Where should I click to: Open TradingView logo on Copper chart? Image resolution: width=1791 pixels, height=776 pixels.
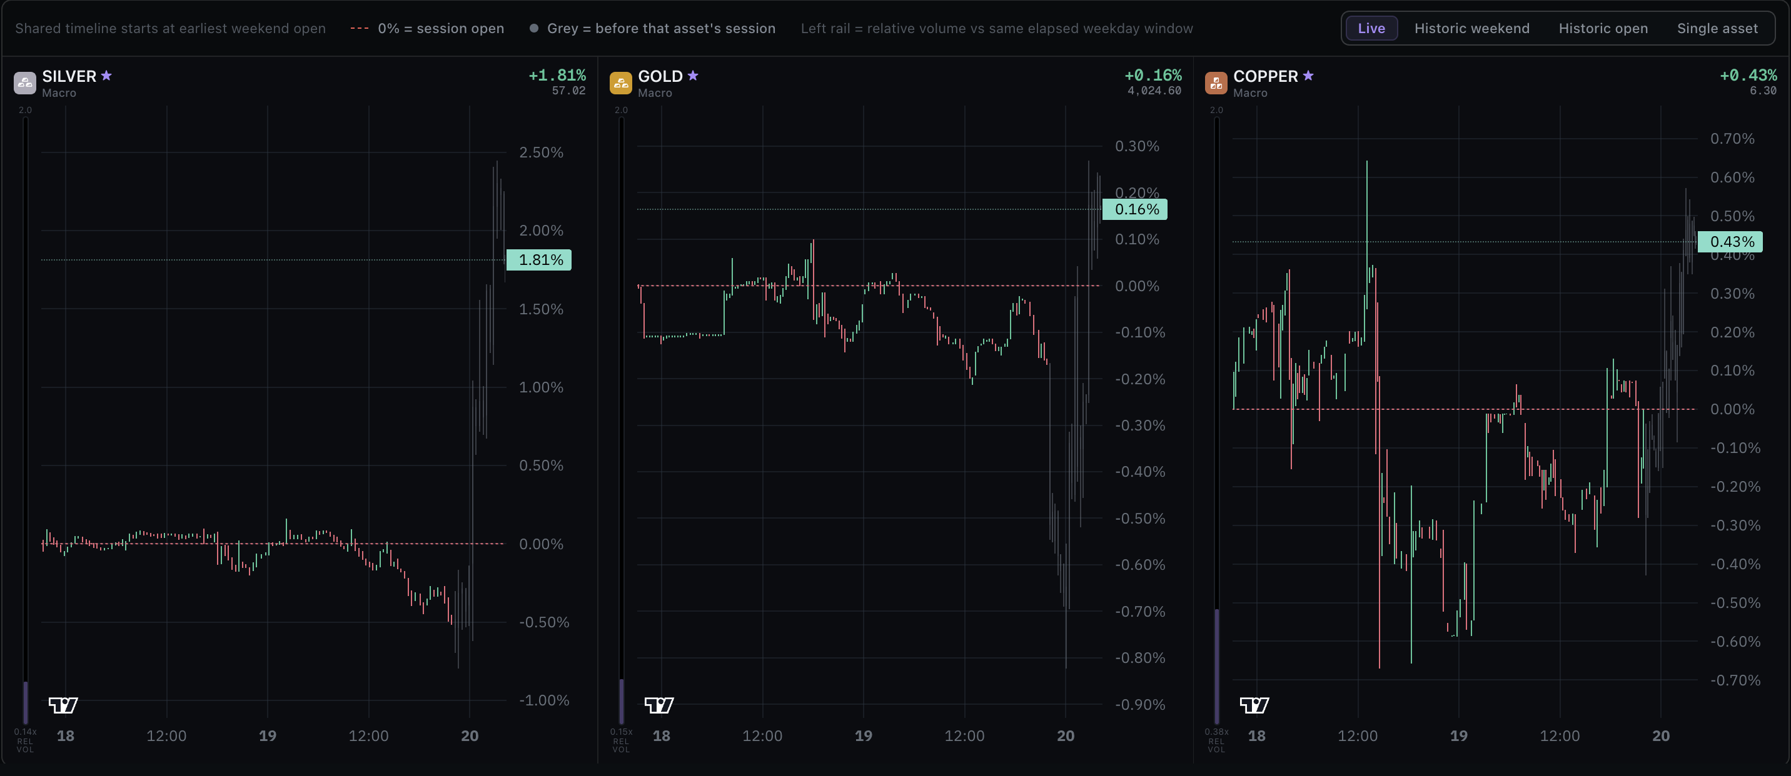[x=1254, y=705]
